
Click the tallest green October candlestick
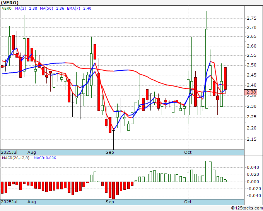[x=207, y=69]
